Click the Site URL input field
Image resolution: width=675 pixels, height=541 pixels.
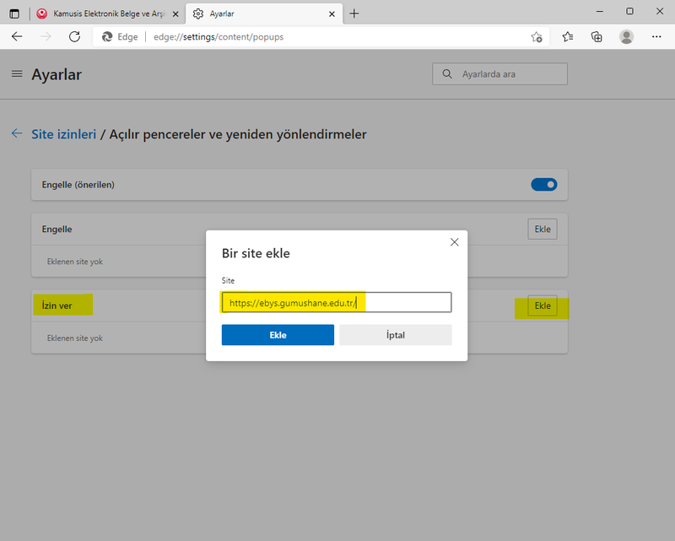coord(336,302)
